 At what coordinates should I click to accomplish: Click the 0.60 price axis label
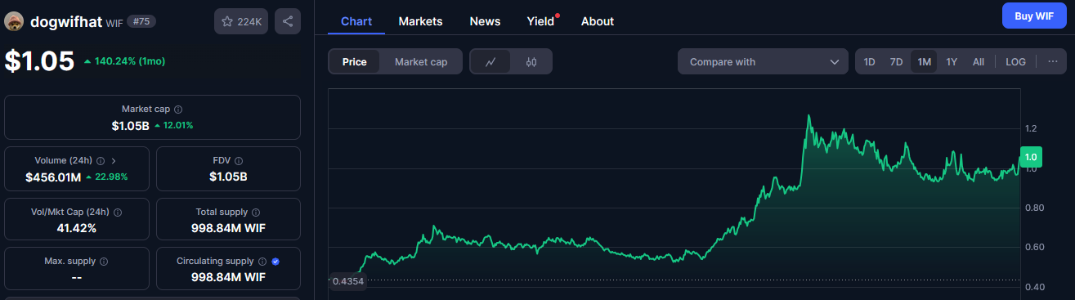point(1033,247)
